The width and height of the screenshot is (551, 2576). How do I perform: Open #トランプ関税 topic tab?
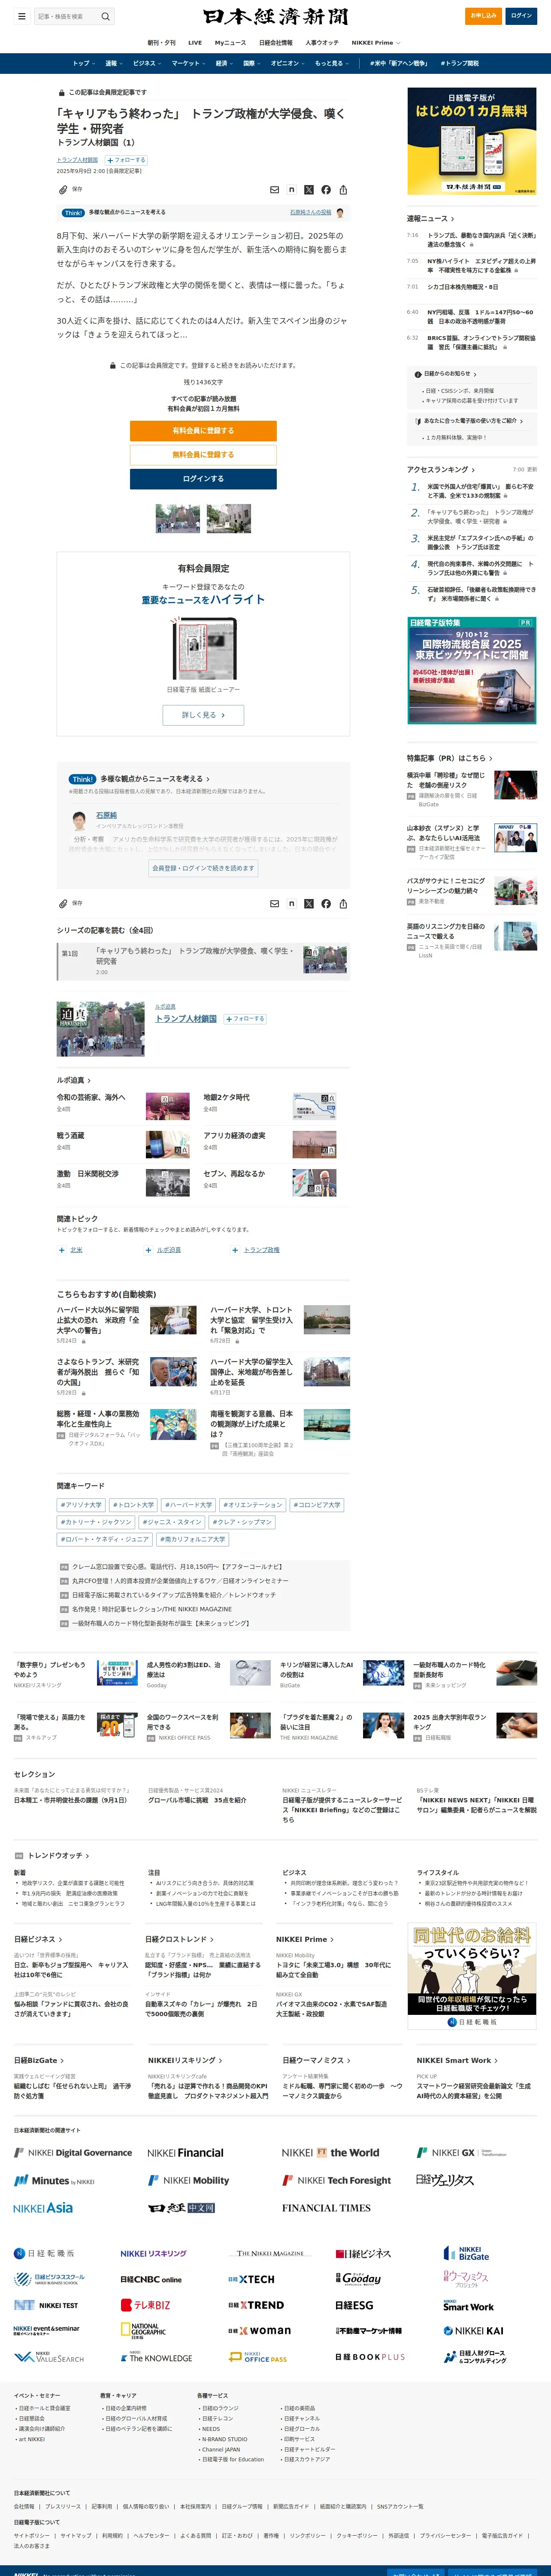[459, 63]
